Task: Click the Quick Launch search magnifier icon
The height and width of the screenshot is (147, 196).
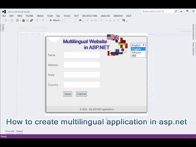Action: 176,11
